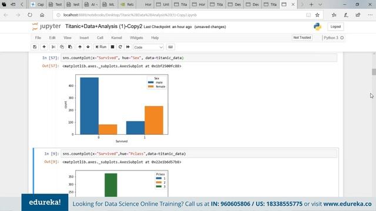Paste cells below icon
Image resolution: width=376 pixels, height=211 pixels.
pos(70,47)
